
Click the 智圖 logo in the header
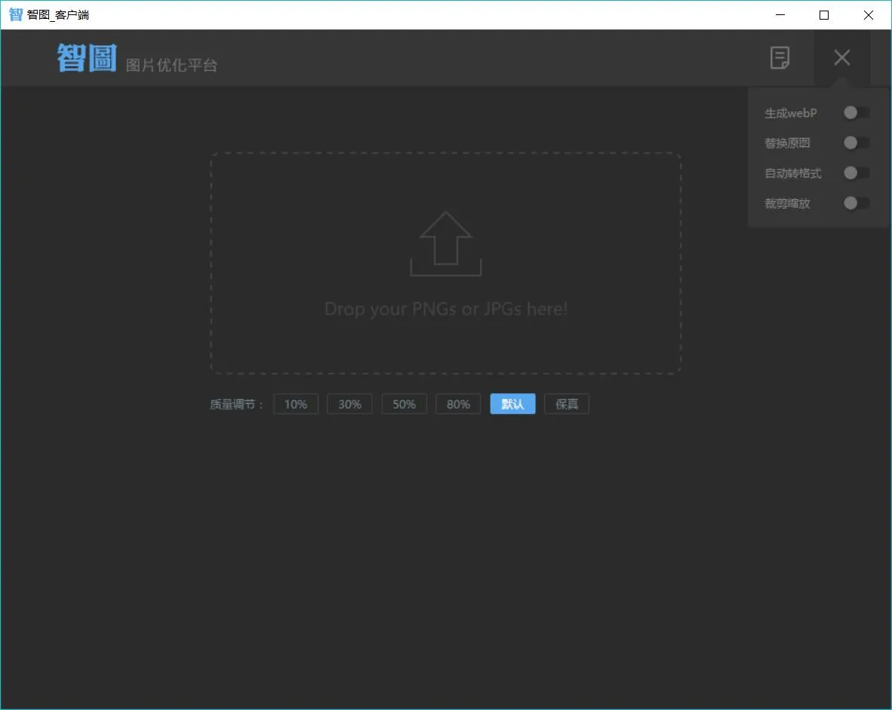87,58
